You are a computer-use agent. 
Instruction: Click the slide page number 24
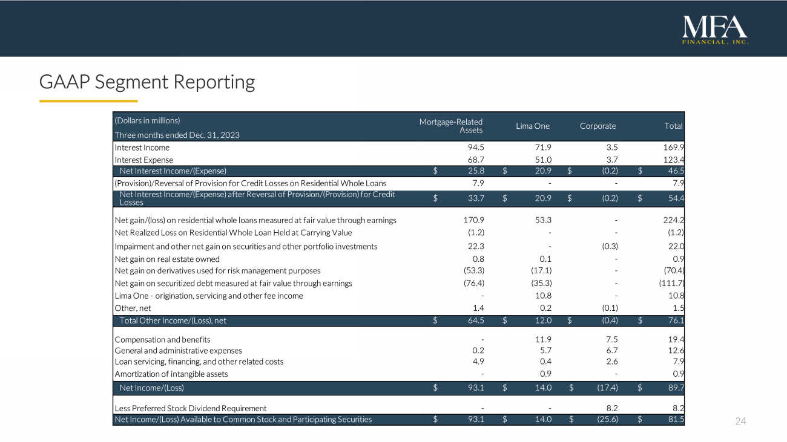click(740, 420)
